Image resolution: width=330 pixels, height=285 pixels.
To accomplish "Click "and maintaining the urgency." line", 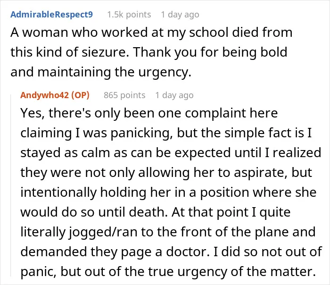I will (x=101, y=72).
